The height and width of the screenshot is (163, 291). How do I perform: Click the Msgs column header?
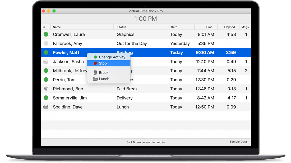[x=245, y=27]
